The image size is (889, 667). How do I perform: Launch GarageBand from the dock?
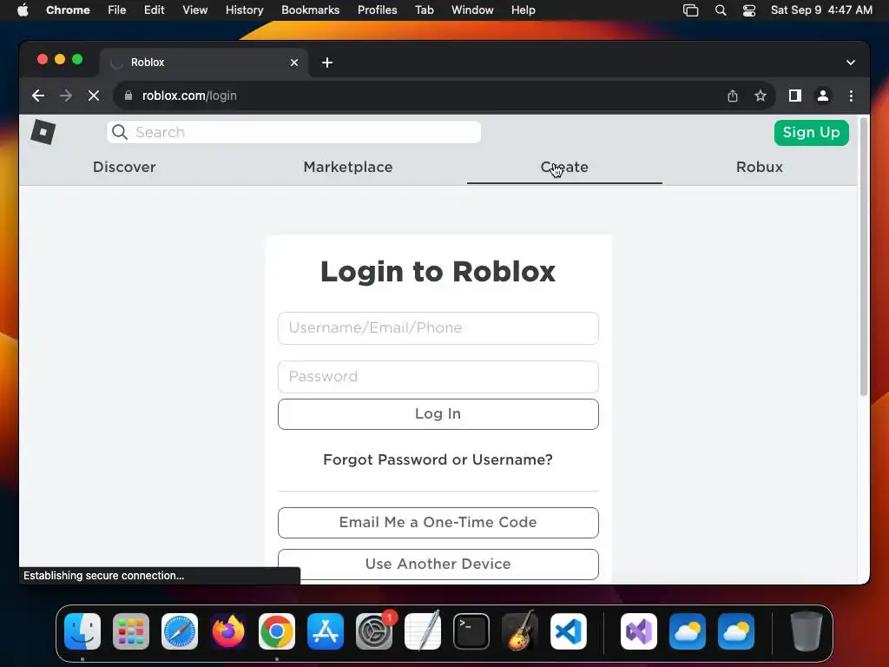coord(520,631)
